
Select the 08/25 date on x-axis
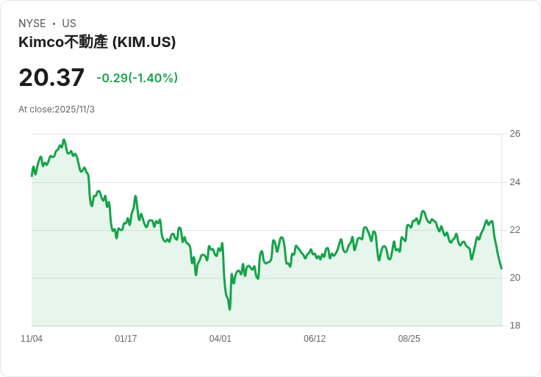(x=409, y=339)
